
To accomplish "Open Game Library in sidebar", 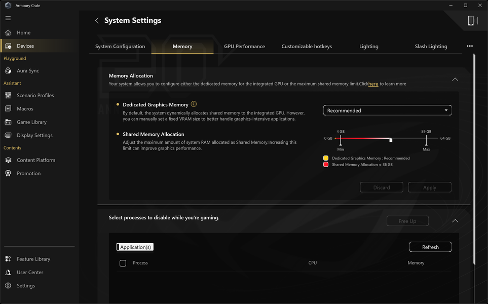I will (32, 122).
